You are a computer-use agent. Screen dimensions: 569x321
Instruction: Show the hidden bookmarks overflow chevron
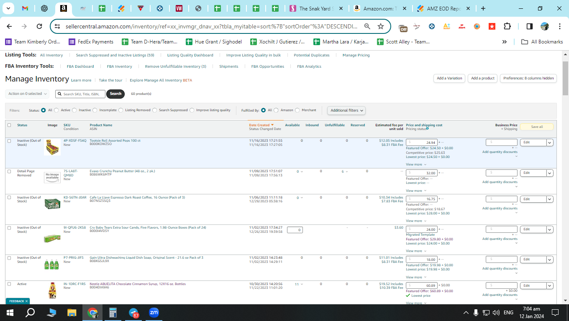pyautogui.click(x=505, y=42)
